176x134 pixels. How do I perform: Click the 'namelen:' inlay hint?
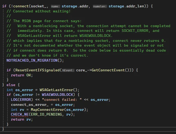[100, 6]
